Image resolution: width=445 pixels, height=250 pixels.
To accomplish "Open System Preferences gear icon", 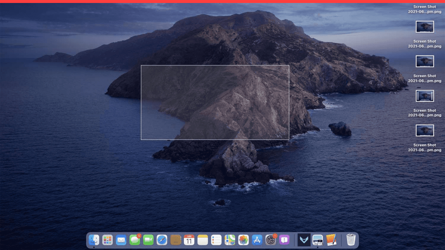I will [271, 240].
